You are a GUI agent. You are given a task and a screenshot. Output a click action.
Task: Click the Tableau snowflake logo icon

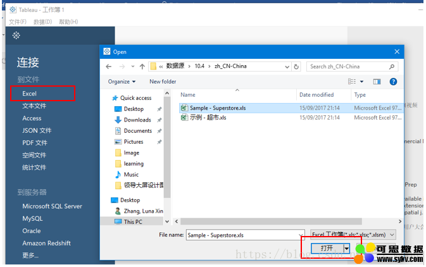(x=16, y=35)
